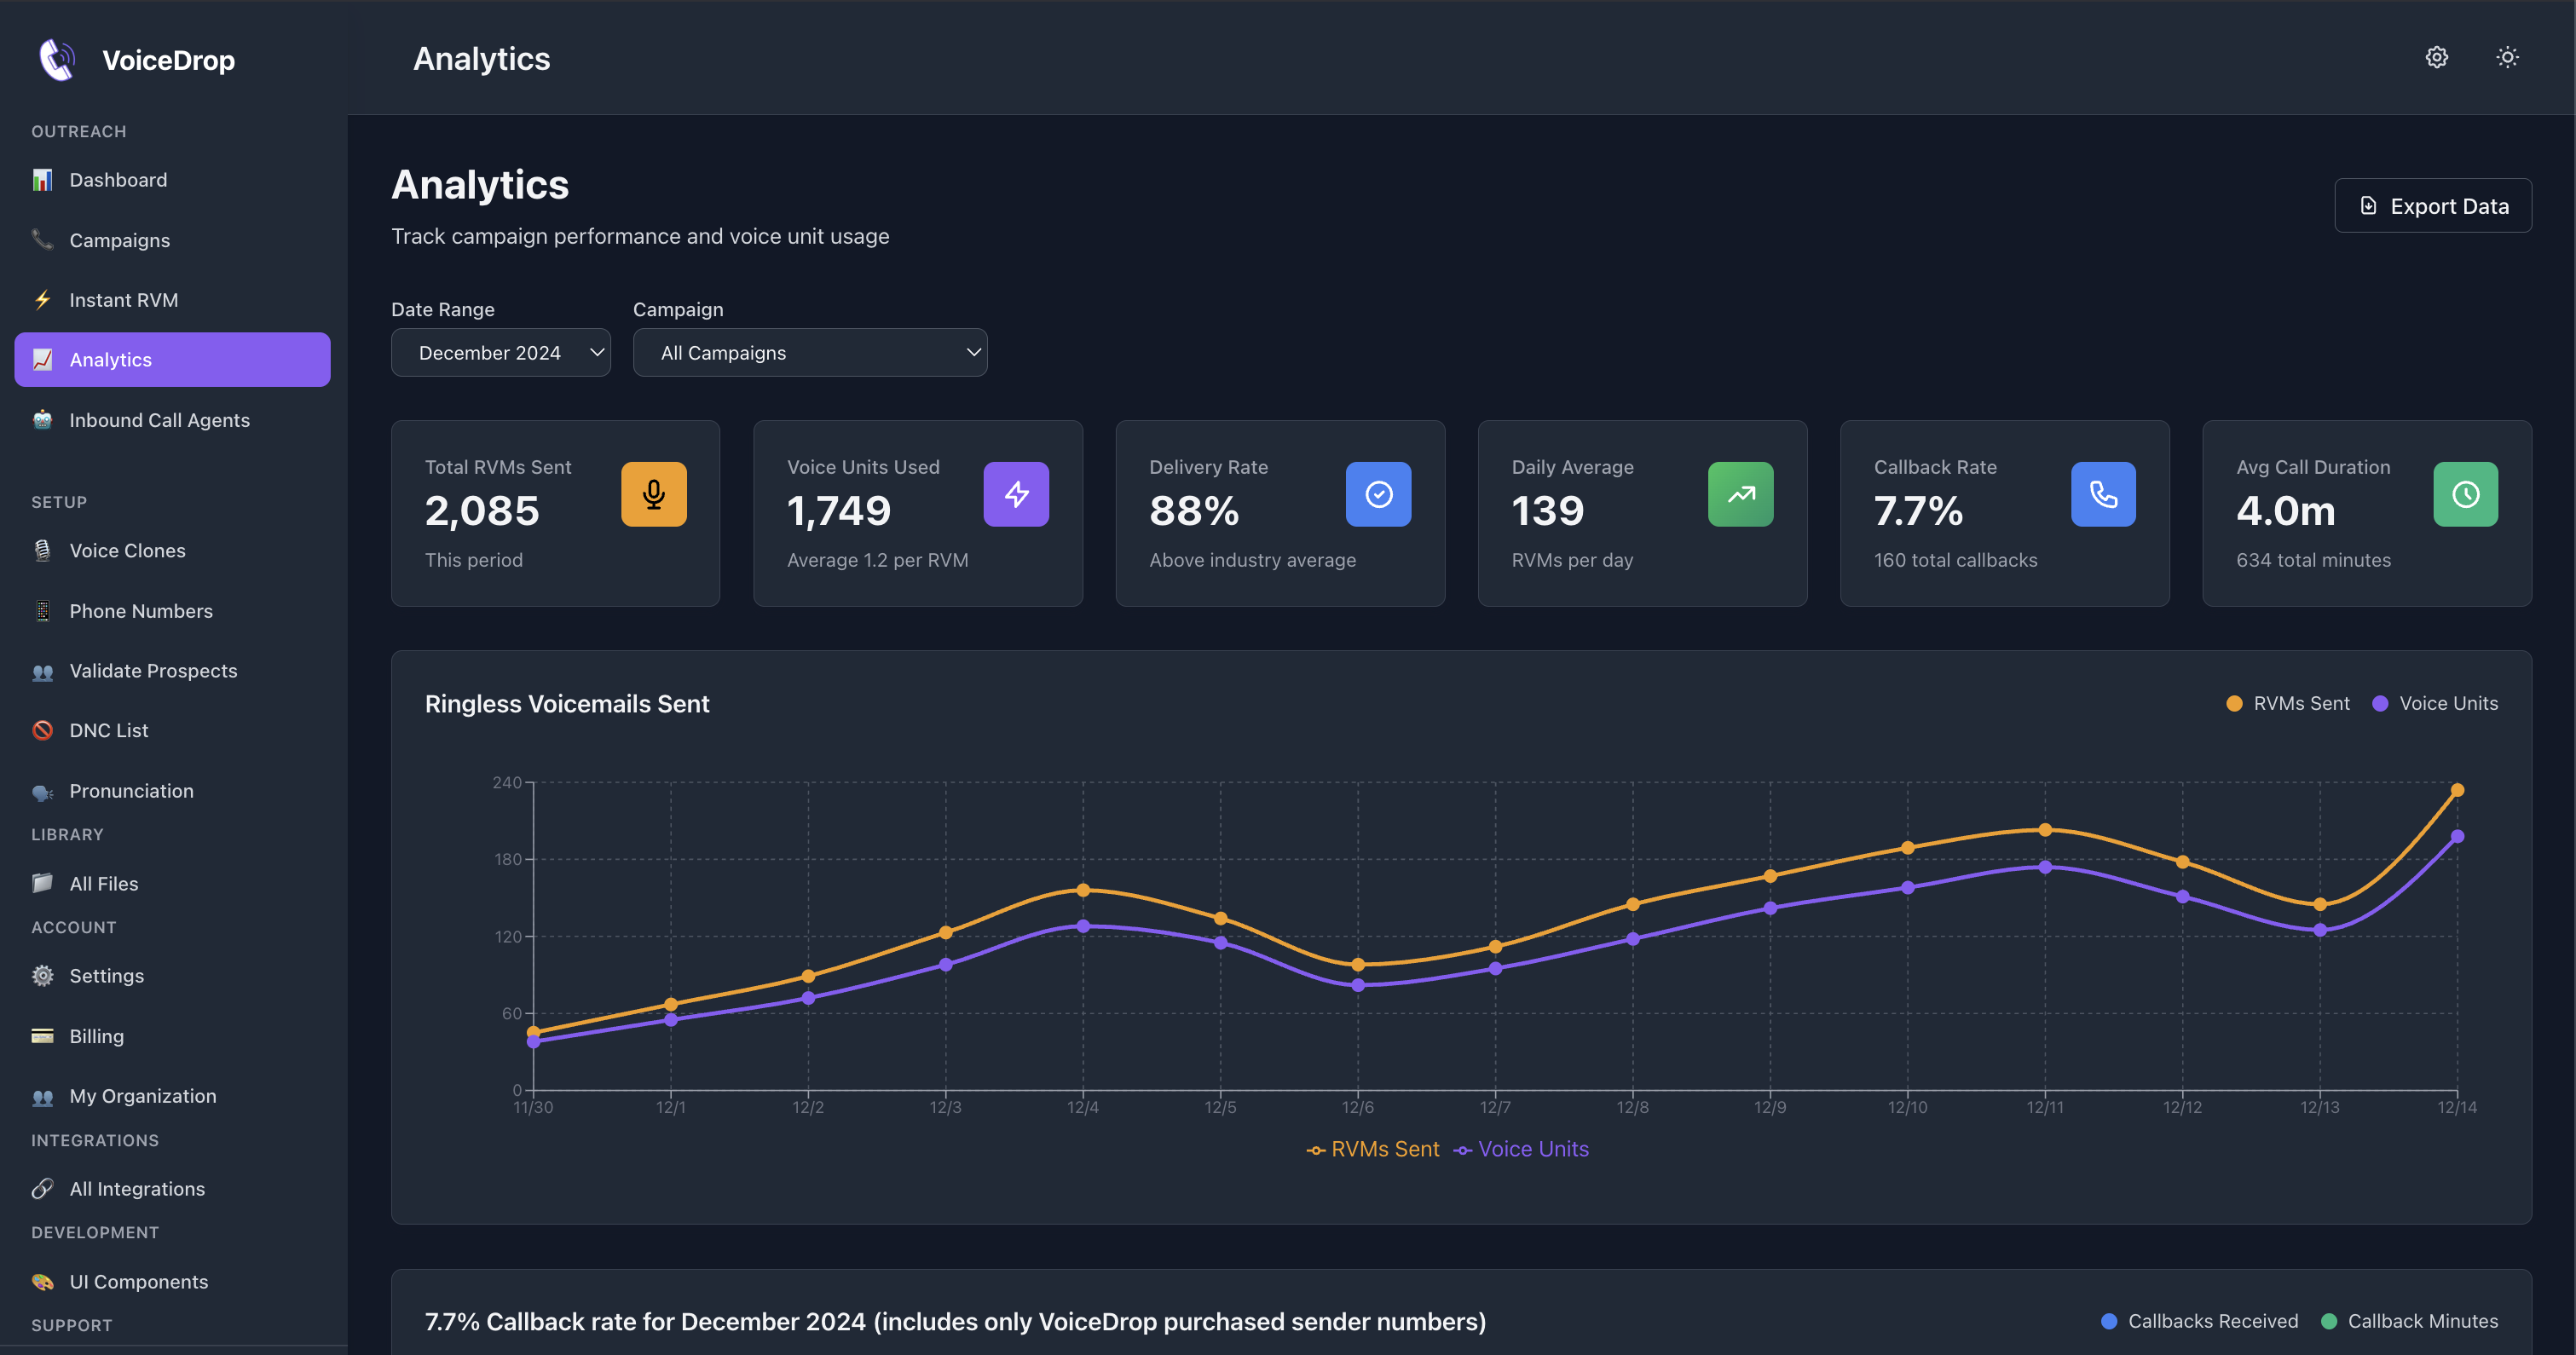
Task: Toggle Voice Units series in bottom chart legend
Action: tap(1521, 1150)
